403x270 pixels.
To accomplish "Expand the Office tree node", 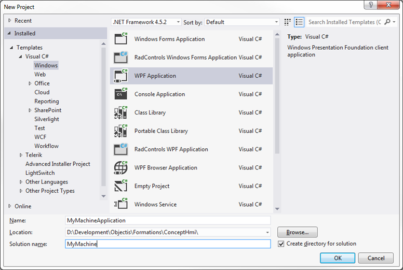I will 30,83.
